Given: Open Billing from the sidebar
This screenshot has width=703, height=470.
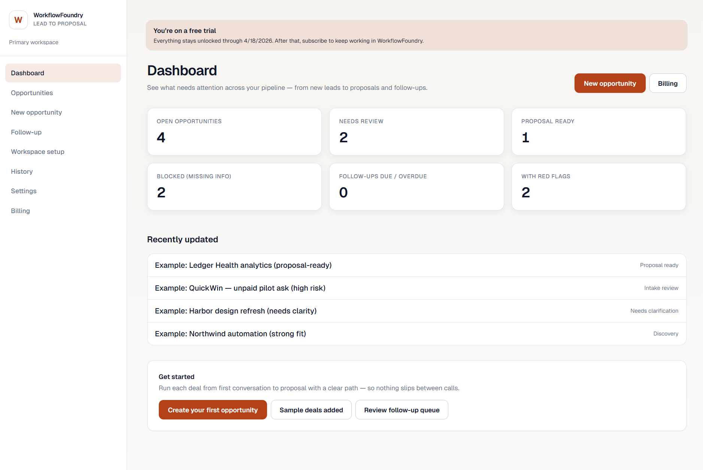Looking at the screenshot, I should point(20,210).
